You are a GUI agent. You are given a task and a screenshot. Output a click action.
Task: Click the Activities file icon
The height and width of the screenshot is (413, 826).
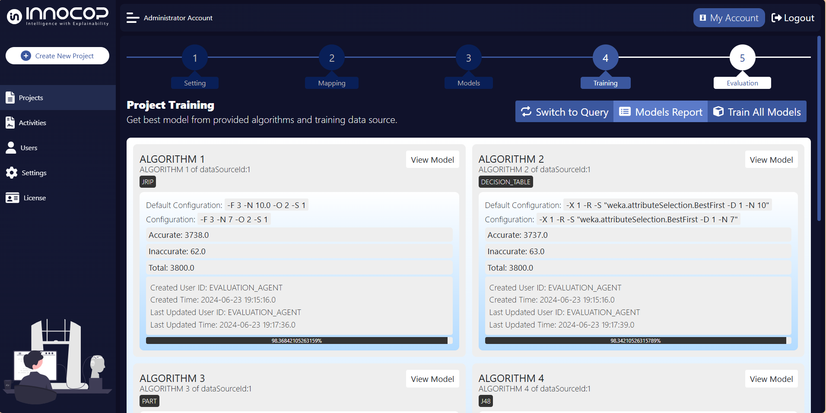coord(10,123)
